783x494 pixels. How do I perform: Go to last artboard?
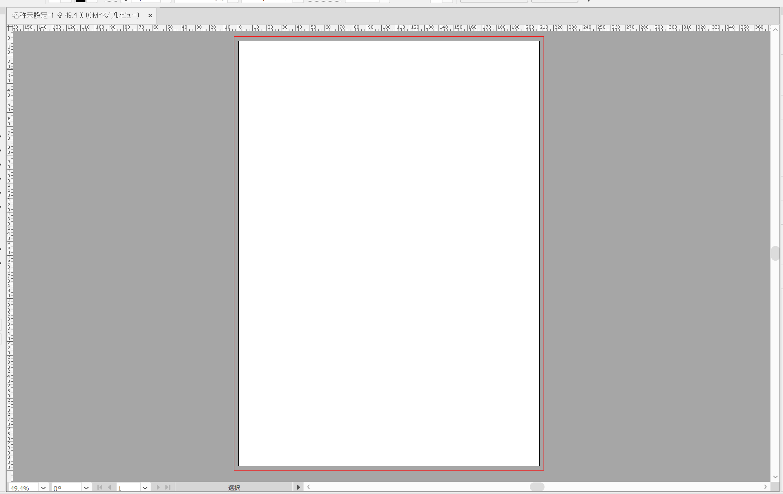point(168,487)
